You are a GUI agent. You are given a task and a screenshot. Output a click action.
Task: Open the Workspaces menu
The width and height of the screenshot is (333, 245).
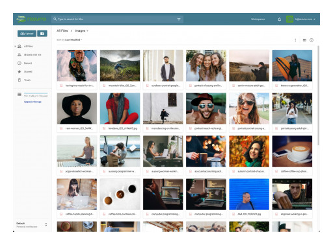258,19
